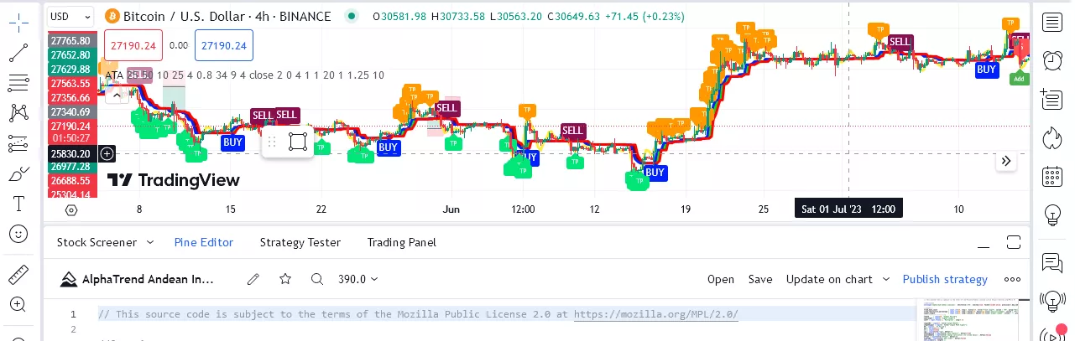Screen dimensions: 1075x341
Task: Click the Update on chart button
Action: tap(829, 279)
